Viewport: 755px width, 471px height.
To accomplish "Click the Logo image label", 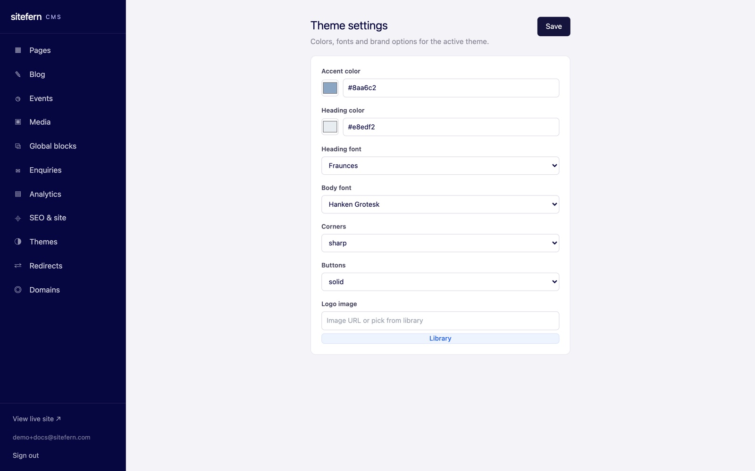I will [x=339, y=304].
